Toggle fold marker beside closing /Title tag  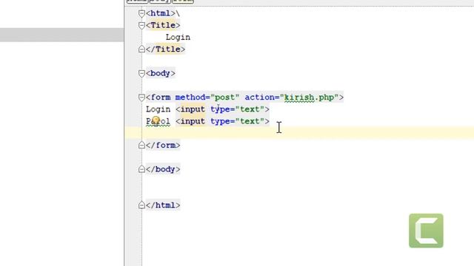tap(141, 50)
